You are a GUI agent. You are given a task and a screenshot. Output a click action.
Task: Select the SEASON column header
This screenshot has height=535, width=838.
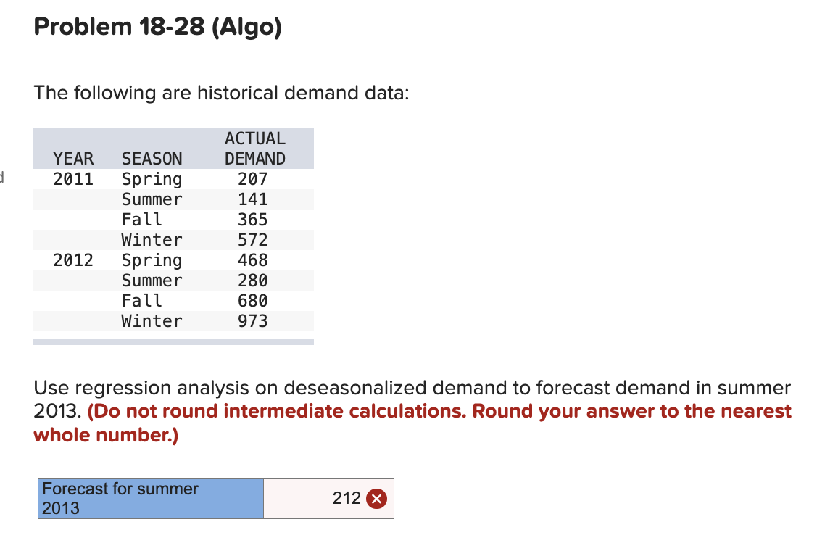pyautogui.click(x=152, y=158)
